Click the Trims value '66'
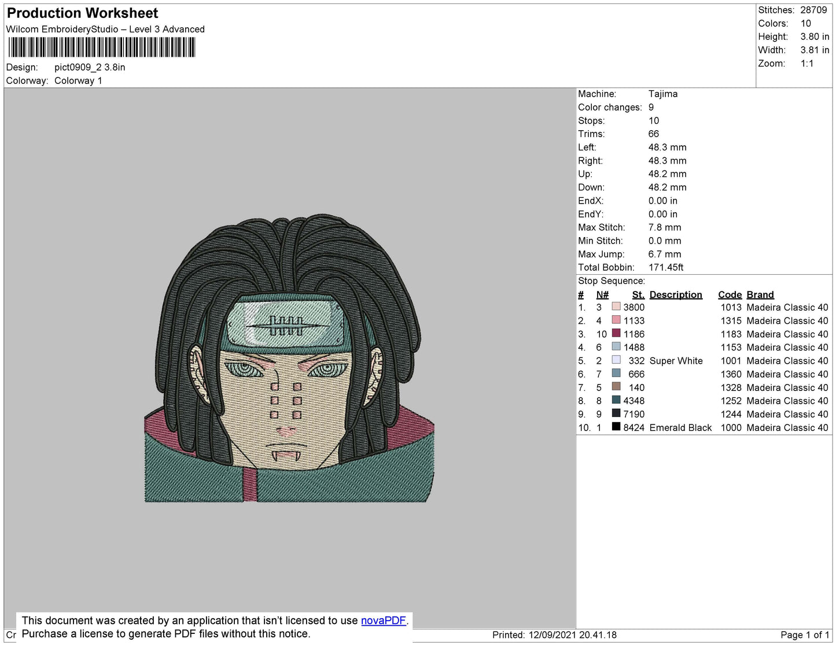The width and height of the screenshot is (836, 646). pos(654,134)
